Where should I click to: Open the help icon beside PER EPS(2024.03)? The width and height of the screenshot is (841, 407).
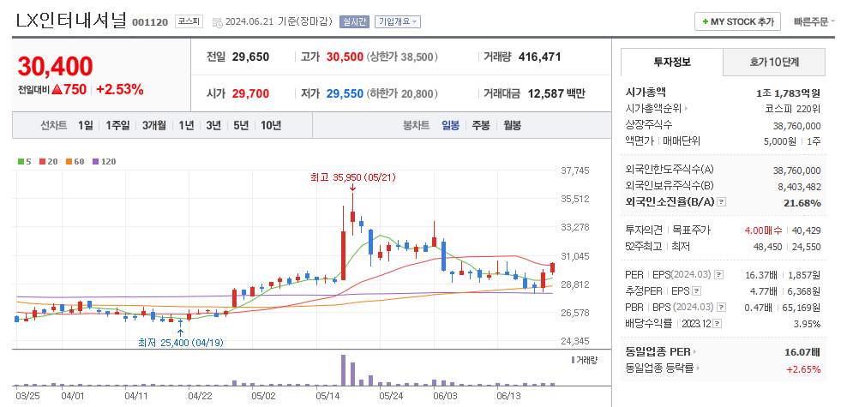(x=719, y=275)
